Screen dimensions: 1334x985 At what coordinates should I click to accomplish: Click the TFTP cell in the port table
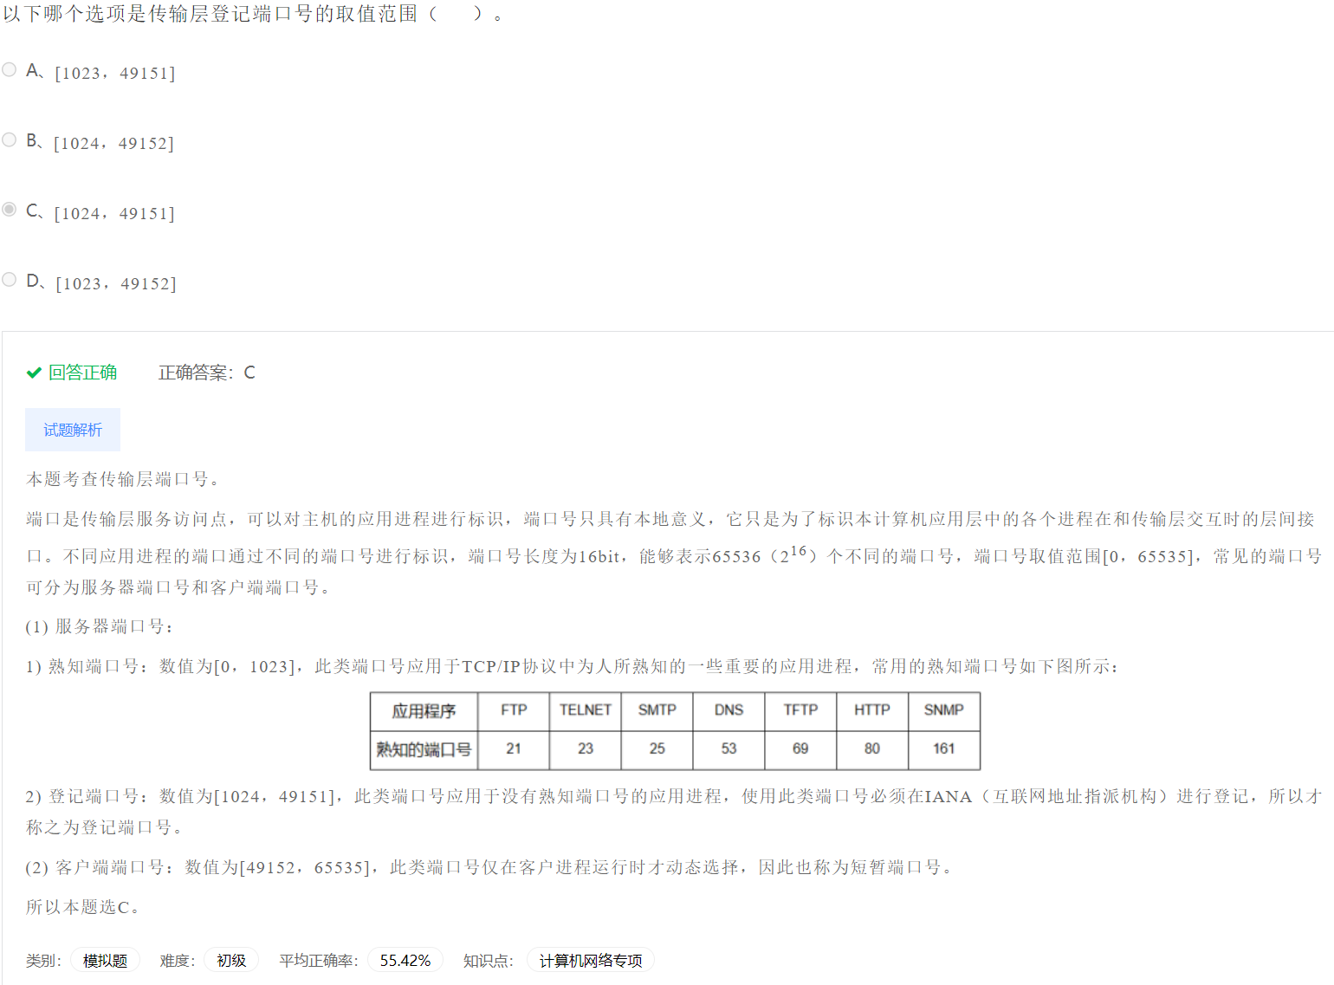800,710
